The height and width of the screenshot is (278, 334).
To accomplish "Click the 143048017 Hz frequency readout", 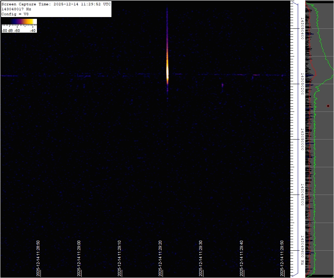I will [x=16, y=9].
